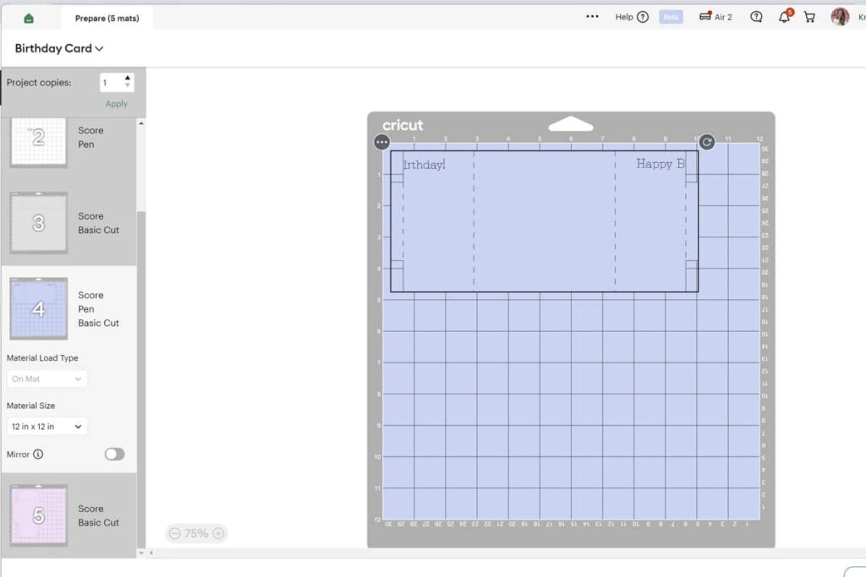Toggle the Mirror switch on

pyautogui.click(x=114, y=455)
